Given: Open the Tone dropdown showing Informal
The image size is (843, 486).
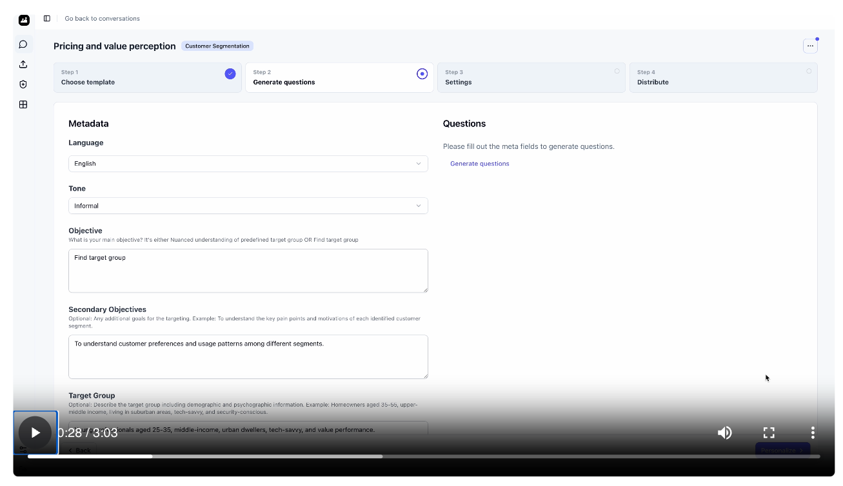Looking at the screenshot, I should 248,205.
